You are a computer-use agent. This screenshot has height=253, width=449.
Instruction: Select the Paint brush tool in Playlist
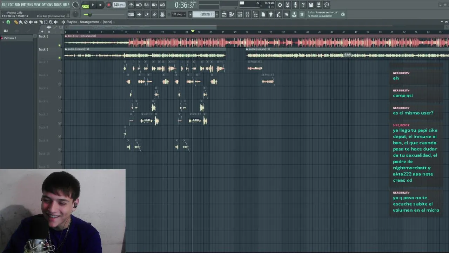tap(21, 22)
